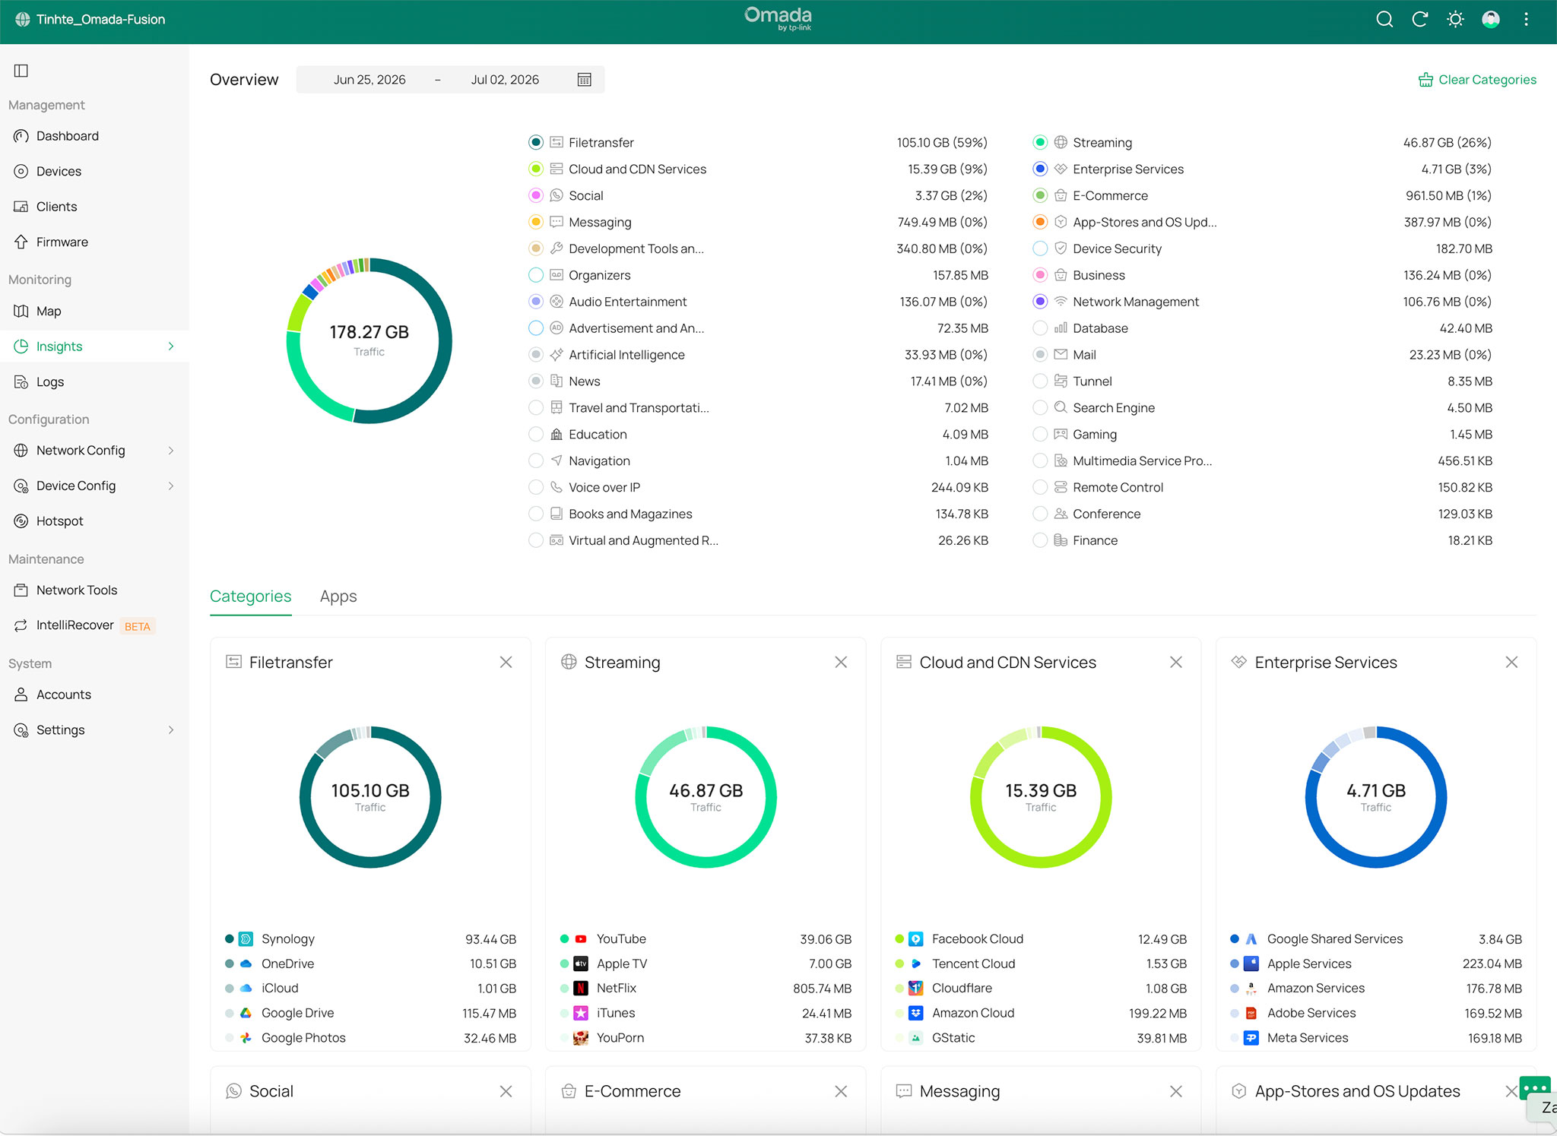
Task: Click the Clear Categories button
Action: [x=1477, y=80]
